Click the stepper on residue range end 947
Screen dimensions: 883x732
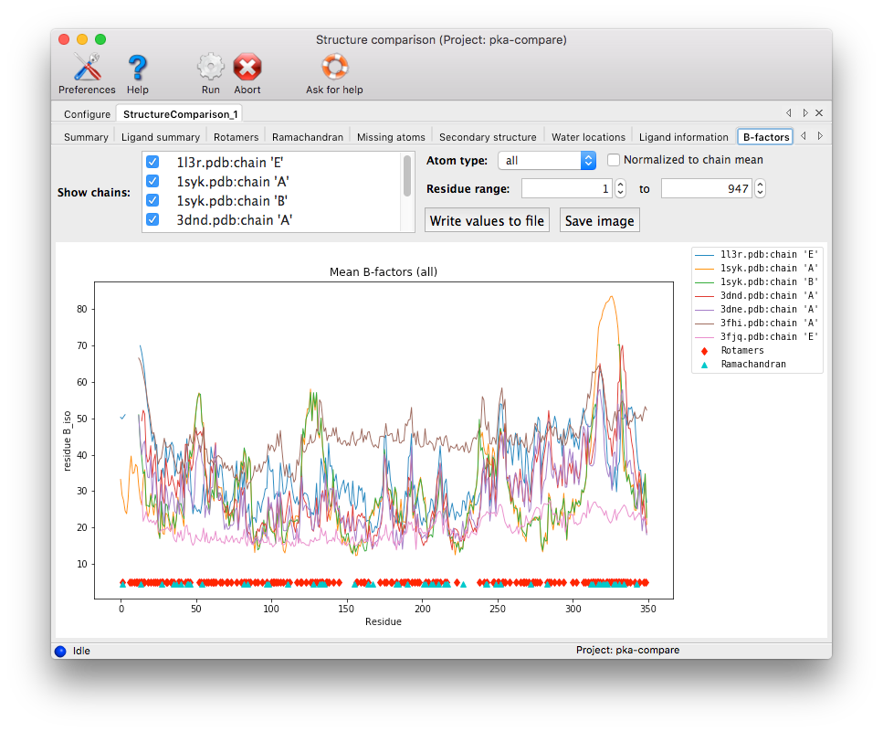point(760,189)
